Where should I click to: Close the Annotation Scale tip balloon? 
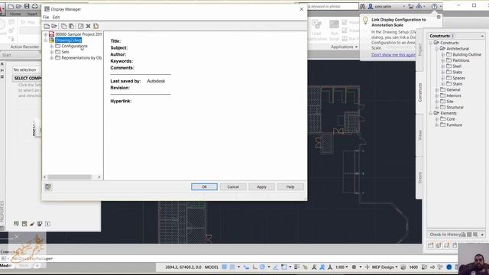(439, 17)
